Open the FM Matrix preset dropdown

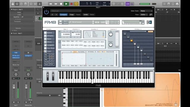tap(138, 32)
